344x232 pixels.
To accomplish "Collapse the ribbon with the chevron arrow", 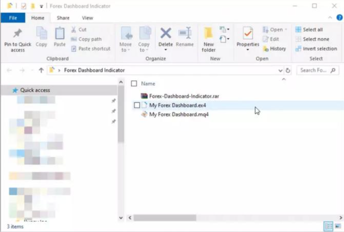I will coord(330,18).
